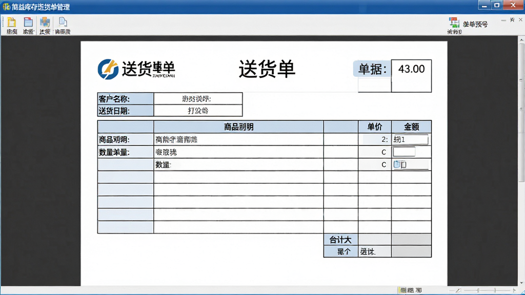The width and height of the screenshot is (525, 295).
Task: Click the vertical scrollbar's down arrow
Action: [x=521, y=283]
